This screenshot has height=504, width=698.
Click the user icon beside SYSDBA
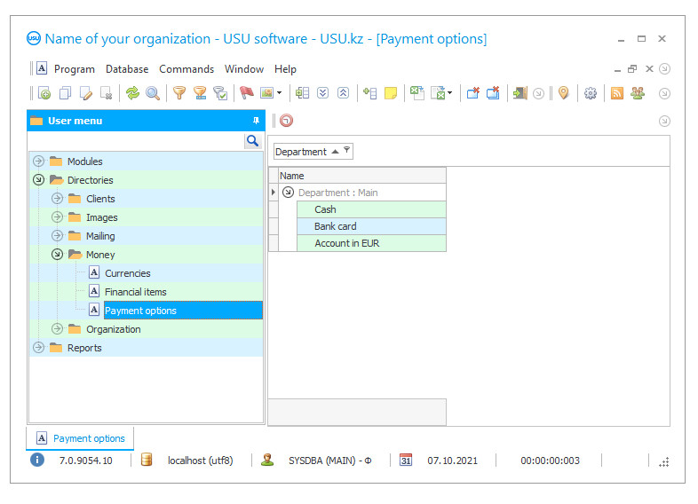[x=267, y=460]
